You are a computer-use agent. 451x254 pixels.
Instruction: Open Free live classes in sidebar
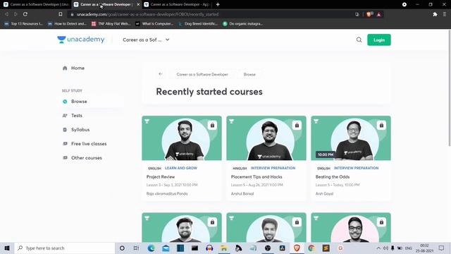click(85, 144)
